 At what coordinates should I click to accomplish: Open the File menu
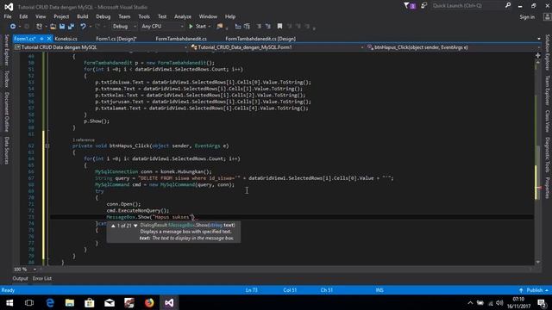pyautogui.click(x=8, y=16)
